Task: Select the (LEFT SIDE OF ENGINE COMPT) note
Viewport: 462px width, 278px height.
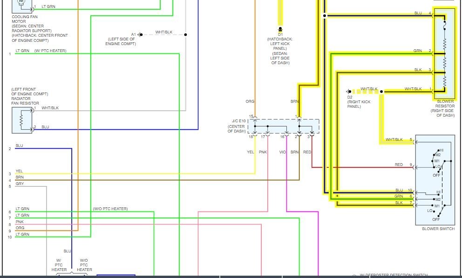Action: (x=121, y=41)
